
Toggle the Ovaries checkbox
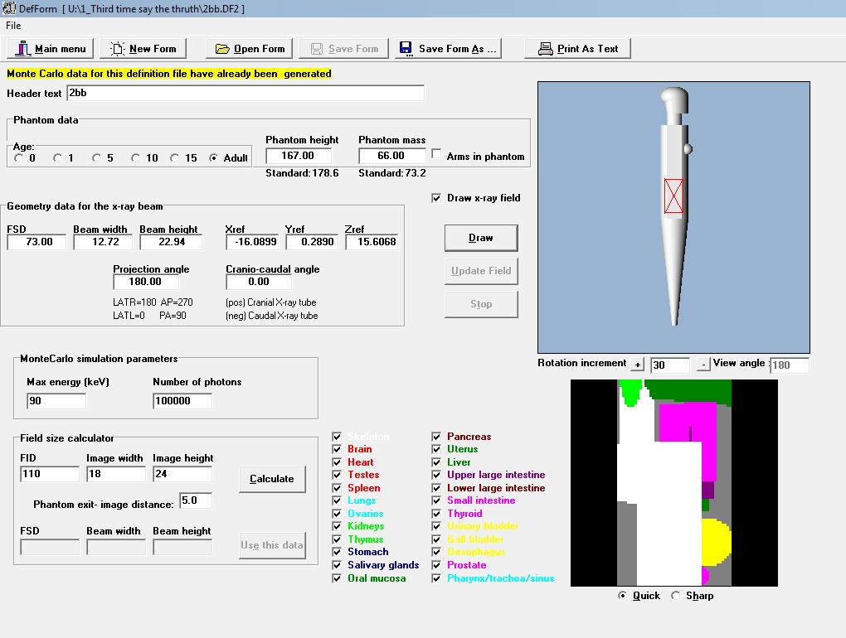337,514
